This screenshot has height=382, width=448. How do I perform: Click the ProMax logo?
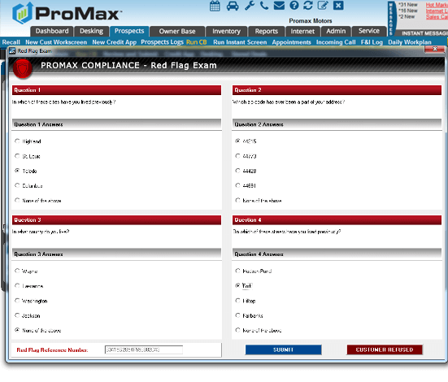(x=67, y=13)
